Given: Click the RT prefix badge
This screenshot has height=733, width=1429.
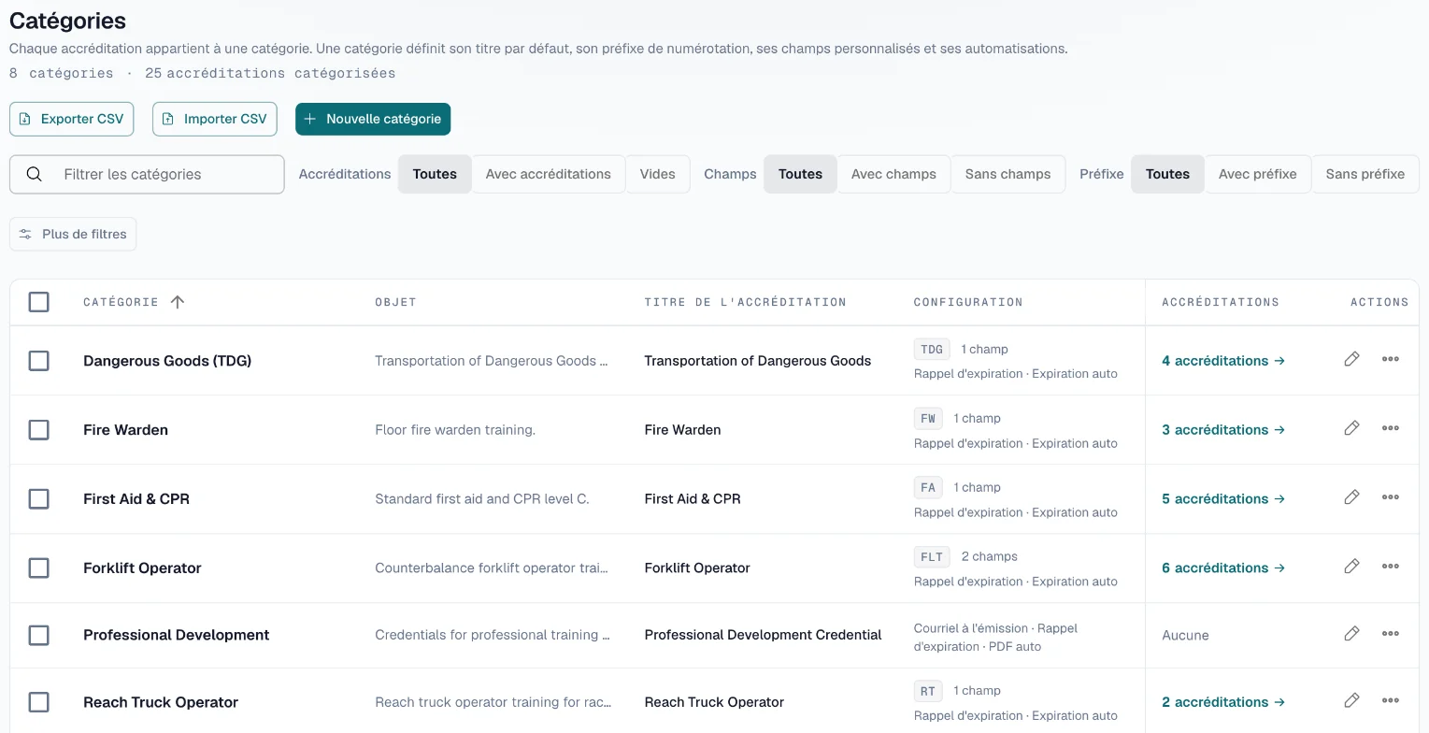Looking at the screenshot, I should [x=928, y=691].
